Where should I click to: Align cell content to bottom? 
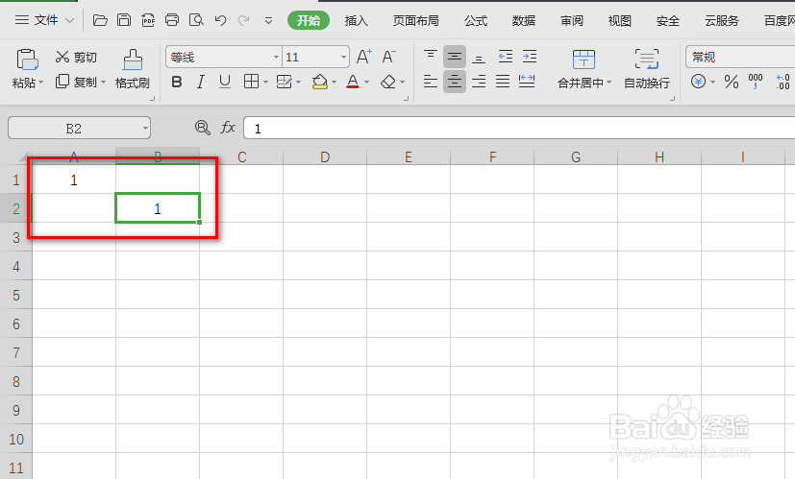479,57
